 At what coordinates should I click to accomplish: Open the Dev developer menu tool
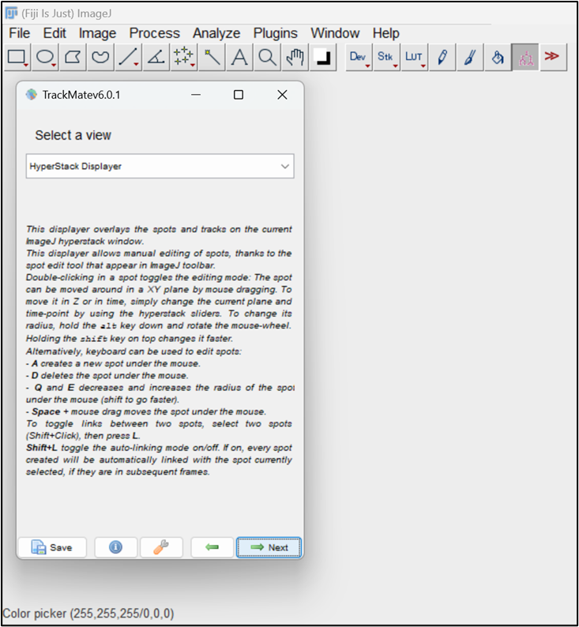pos(359,57)
